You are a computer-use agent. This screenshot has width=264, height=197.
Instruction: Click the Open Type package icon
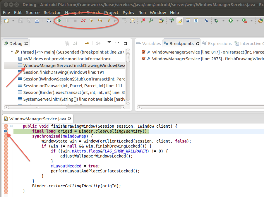pyautogui.click(x=161, y=20)
